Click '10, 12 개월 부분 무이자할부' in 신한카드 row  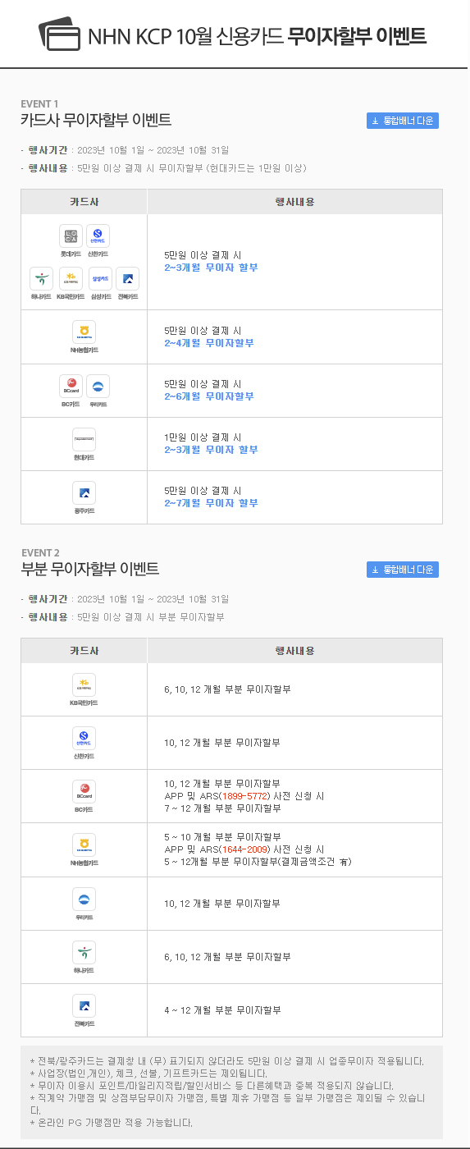222,743
